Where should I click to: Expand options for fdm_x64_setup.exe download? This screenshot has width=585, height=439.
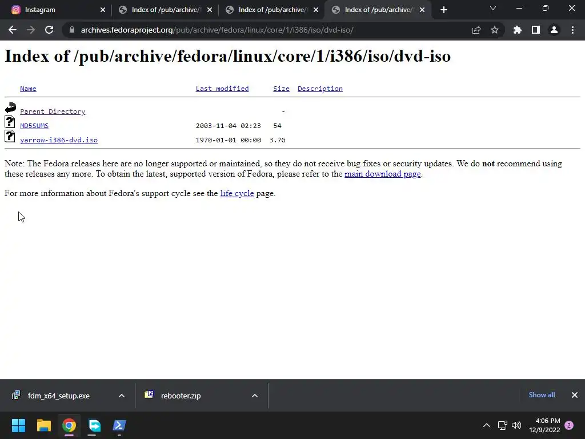[x=122, y=396]
